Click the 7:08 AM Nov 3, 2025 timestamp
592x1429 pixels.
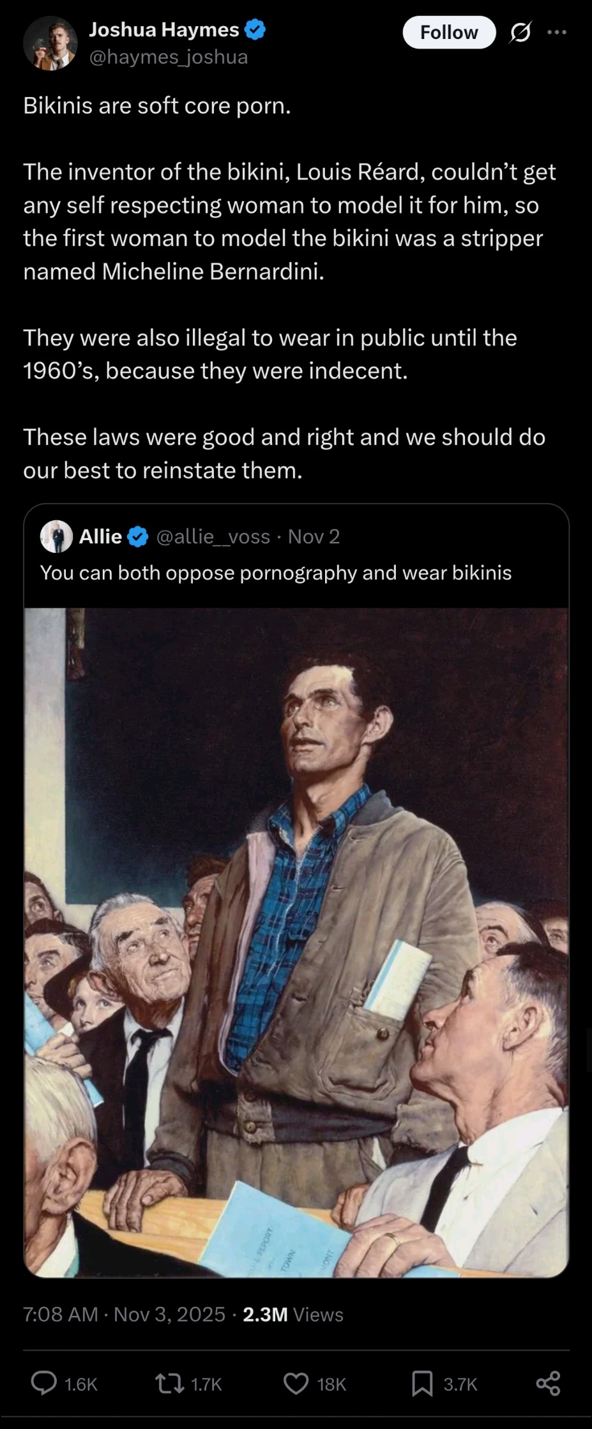(x=124, y=1314)
